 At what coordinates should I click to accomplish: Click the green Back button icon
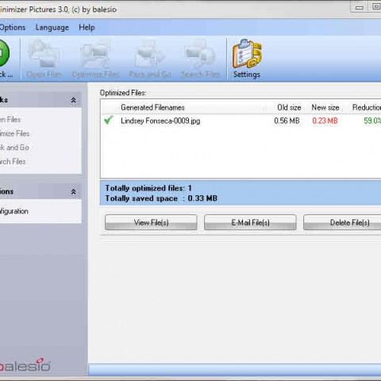tap(4, 53)
